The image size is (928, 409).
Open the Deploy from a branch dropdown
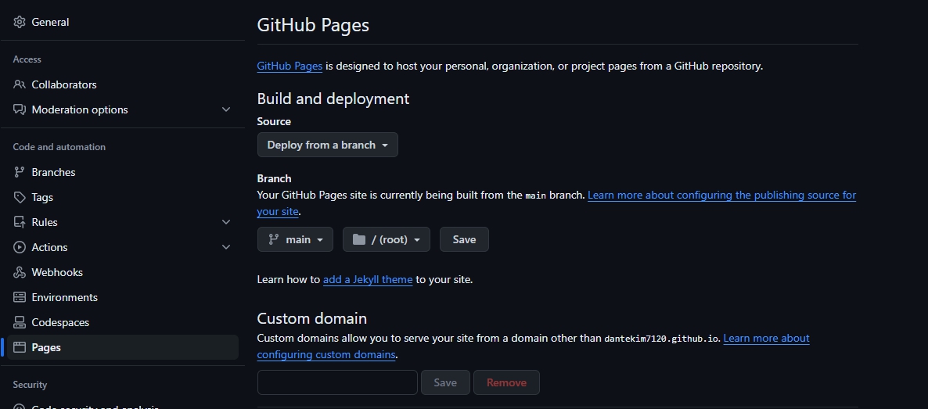(x=327, y=145)
